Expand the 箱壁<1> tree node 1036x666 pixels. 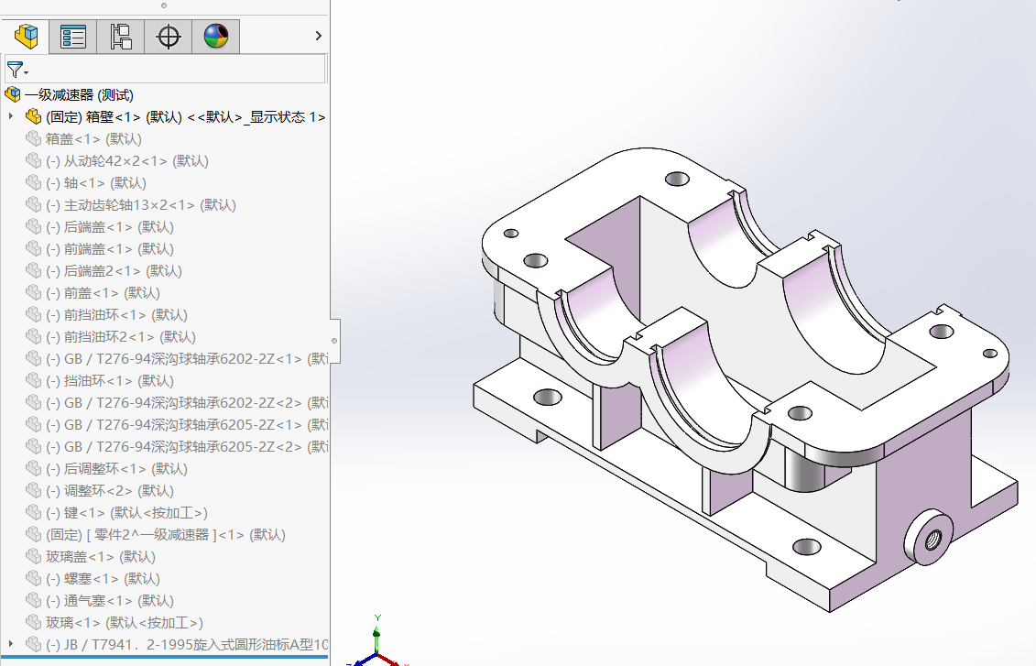point(9,116)
